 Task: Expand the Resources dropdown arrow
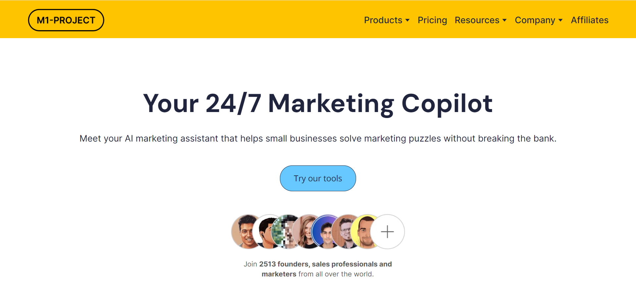pyautogui.click(x=504, y=20)
